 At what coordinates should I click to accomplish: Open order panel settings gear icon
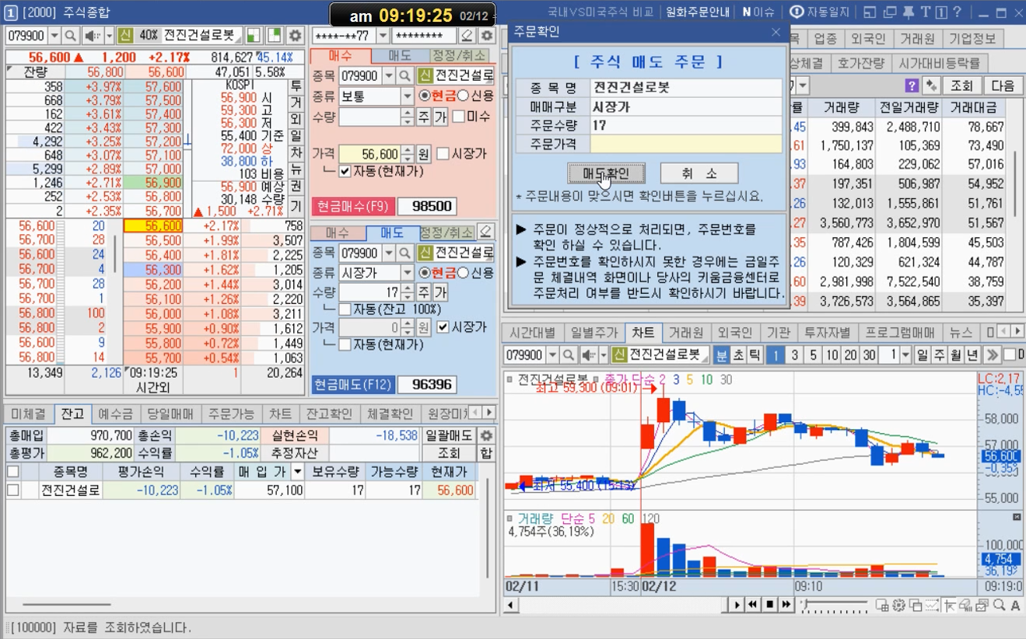pos(486,36)
